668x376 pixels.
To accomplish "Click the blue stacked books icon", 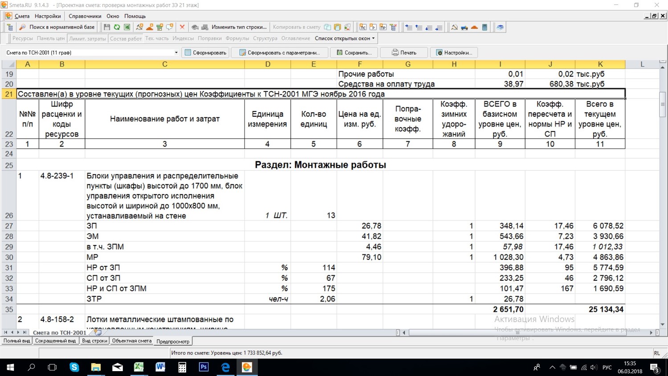I will (500, 27).
